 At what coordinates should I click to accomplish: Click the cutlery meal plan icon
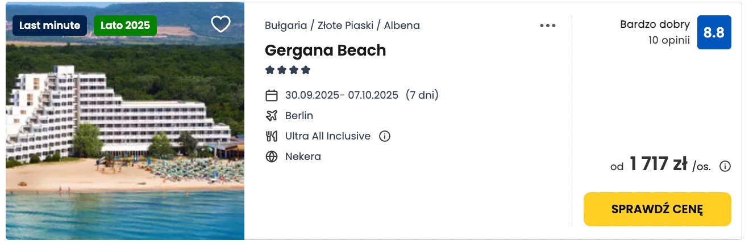click(272, 136)
